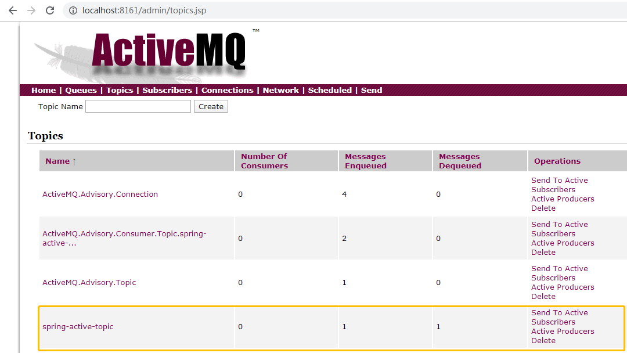This screenshot has height=353, width=627.
Task: Open the Queues menu item
Action: [81, 91]
